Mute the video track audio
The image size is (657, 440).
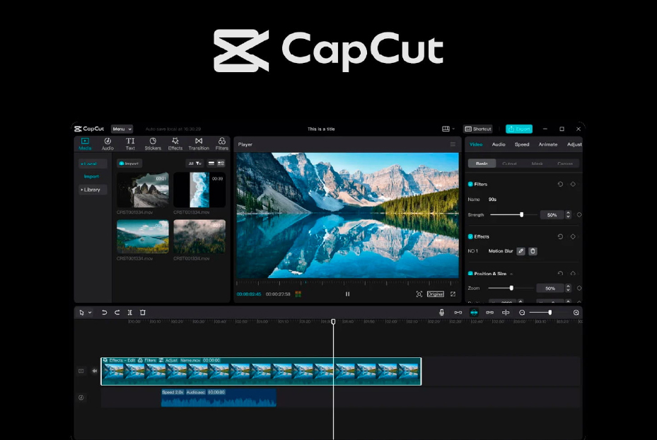(x=95, y=371)
